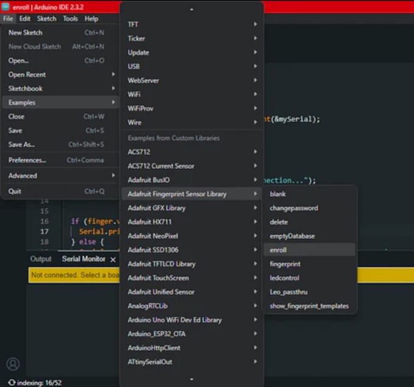Expand Ticker examples submenu
This screenshot has width=414, height=387.
[x=192, y=38]
